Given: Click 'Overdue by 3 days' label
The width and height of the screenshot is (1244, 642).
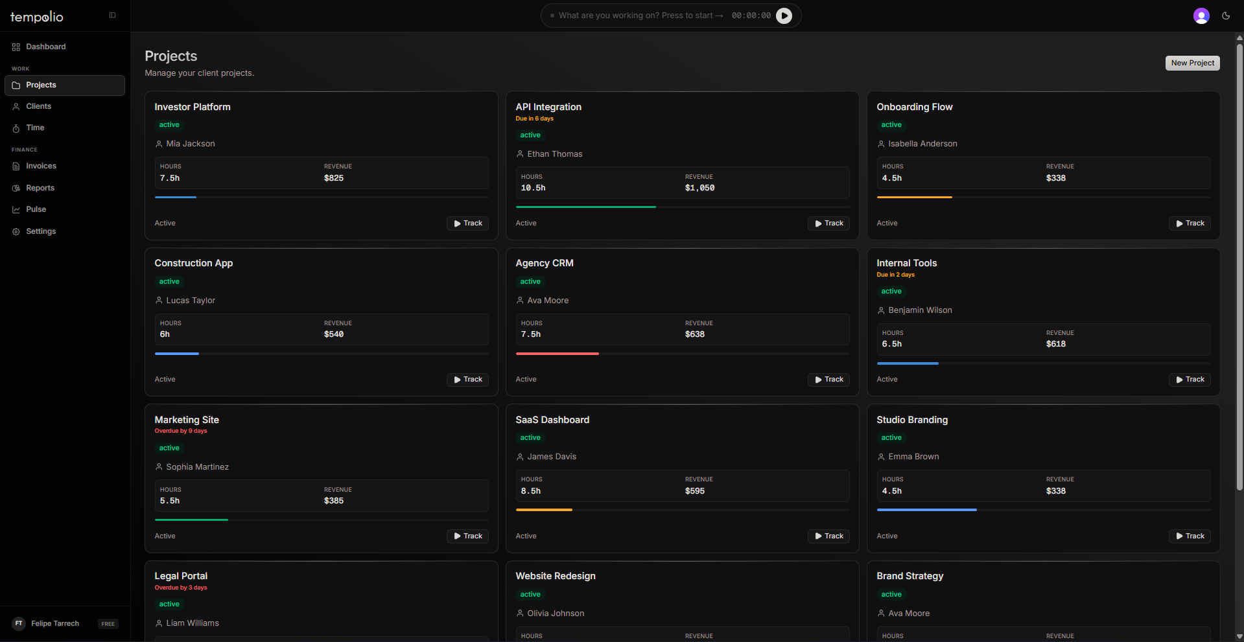Looking at the screenshot, I should click(x=181, y=588).
